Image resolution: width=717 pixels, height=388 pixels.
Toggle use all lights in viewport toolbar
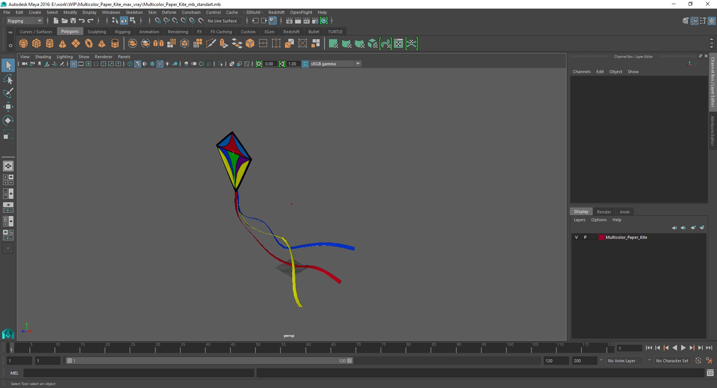tap(167, 64)
